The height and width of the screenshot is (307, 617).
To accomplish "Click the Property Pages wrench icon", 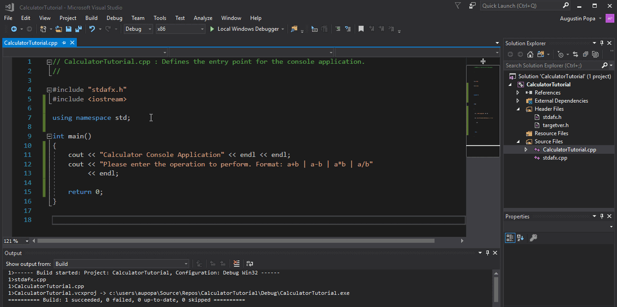I will [x=533, y=238].
